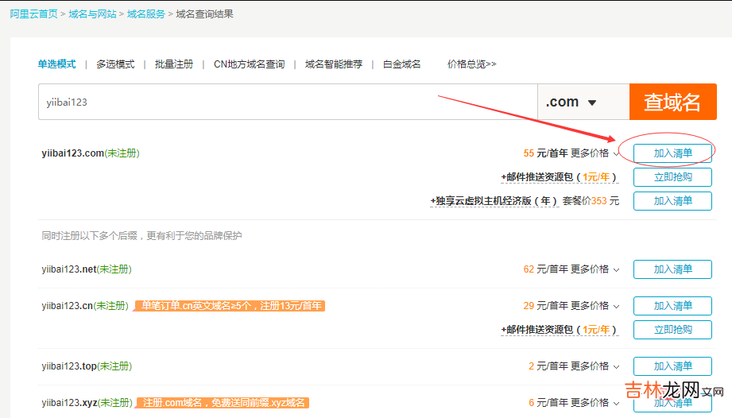Open 价格总览 link
The width and height of the screenshot is (732, 418).
tap(471, 64)
